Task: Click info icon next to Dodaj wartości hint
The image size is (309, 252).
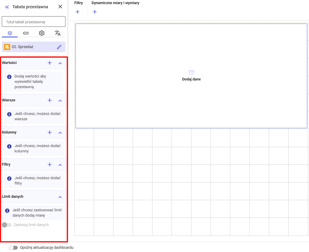Action: pyautogui.click(x=9, y=77)
